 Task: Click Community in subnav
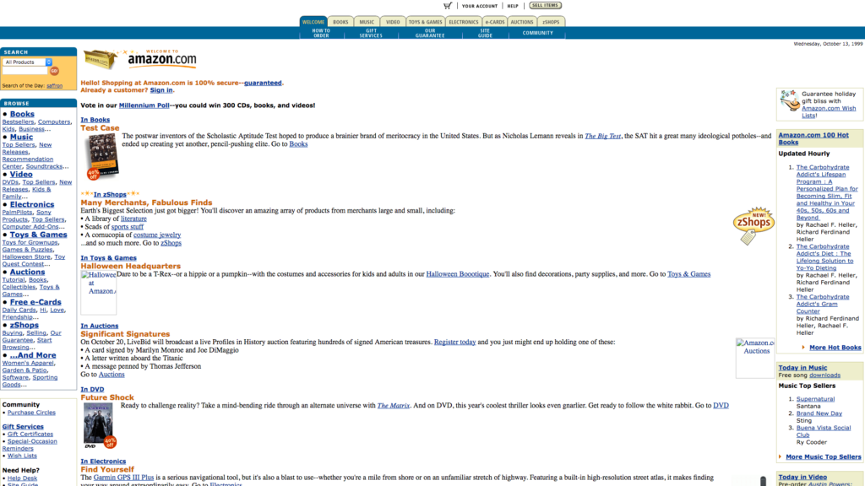(538, 33)
